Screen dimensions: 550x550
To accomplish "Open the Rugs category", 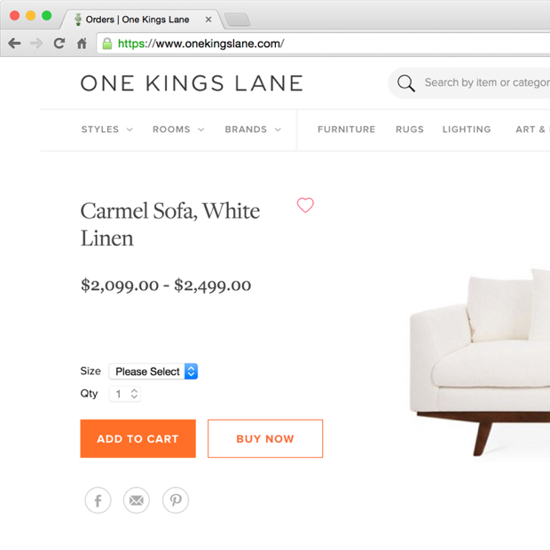I will 409,130.
